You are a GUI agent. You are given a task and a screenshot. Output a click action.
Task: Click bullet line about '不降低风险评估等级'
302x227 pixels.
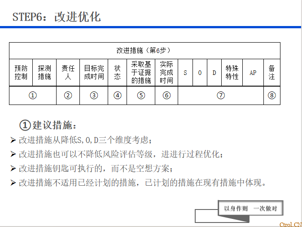(x=121, y=154)
